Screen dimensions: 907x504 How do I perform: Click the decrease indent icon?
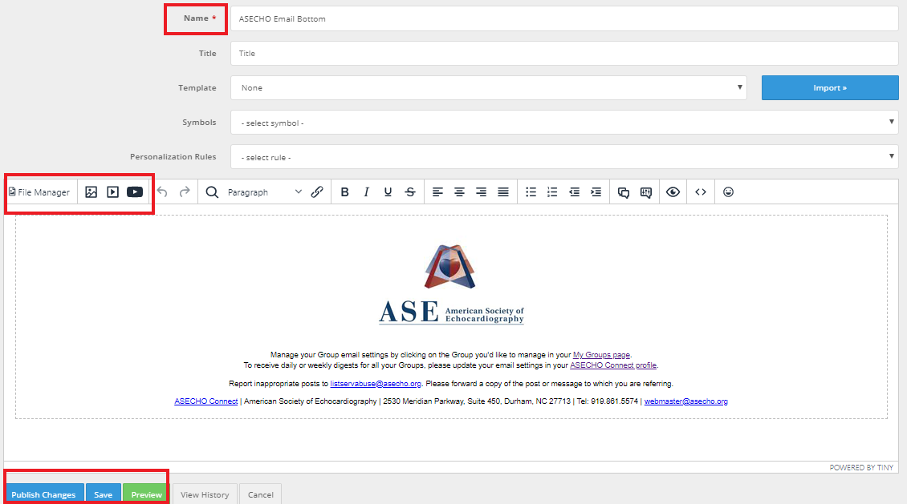(x=575, y=192)
